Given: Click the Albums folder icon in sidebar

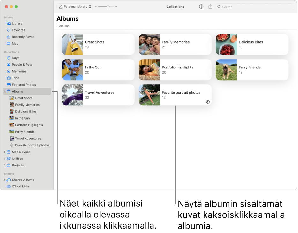Looking at the screenshot, I should click(9, 91).
